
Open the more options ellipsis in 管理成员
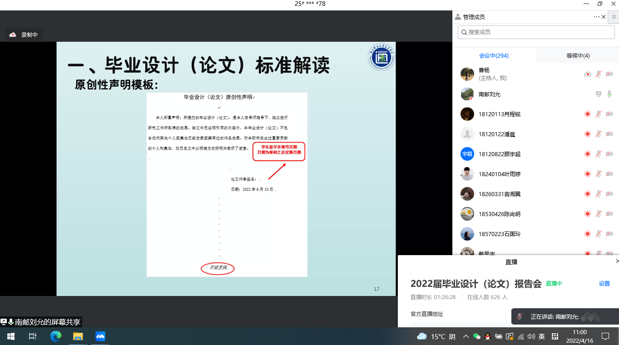point(596,17)
